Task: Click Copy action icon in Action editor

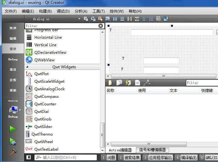Action: (119, 83)
